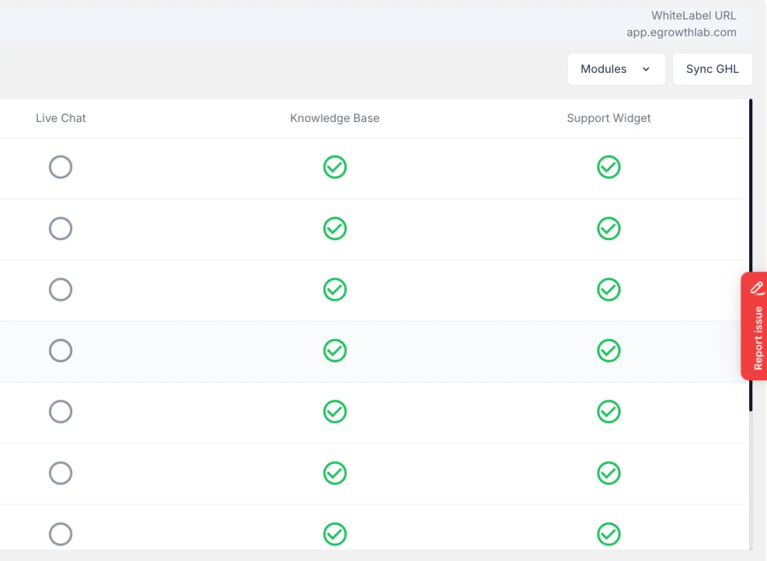Disable Knowledge Base in the first row
This screenshot has height=561, width=767.
click(335, 167)
